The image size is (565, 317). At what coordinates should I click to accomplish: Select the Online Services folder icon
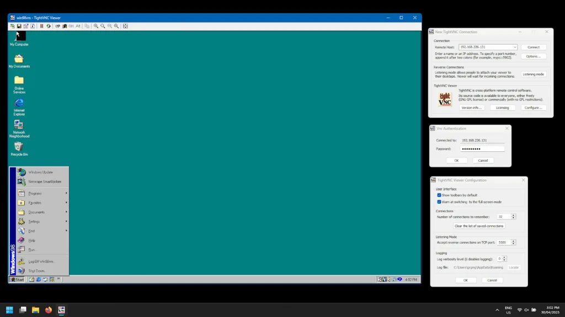[19, 85]
